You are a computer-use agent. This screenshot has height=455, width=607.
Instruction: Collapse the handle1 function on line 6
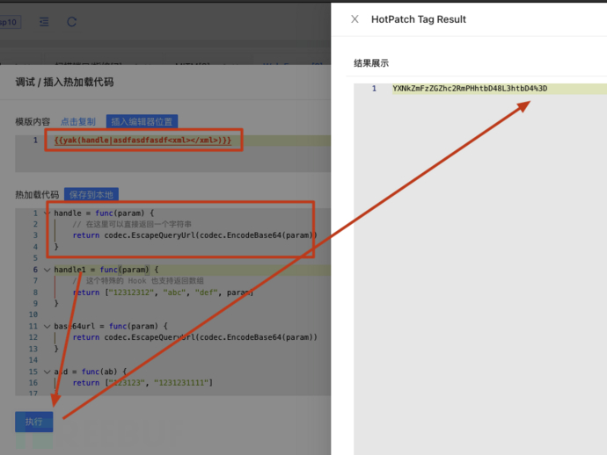(x=47, y=270)
